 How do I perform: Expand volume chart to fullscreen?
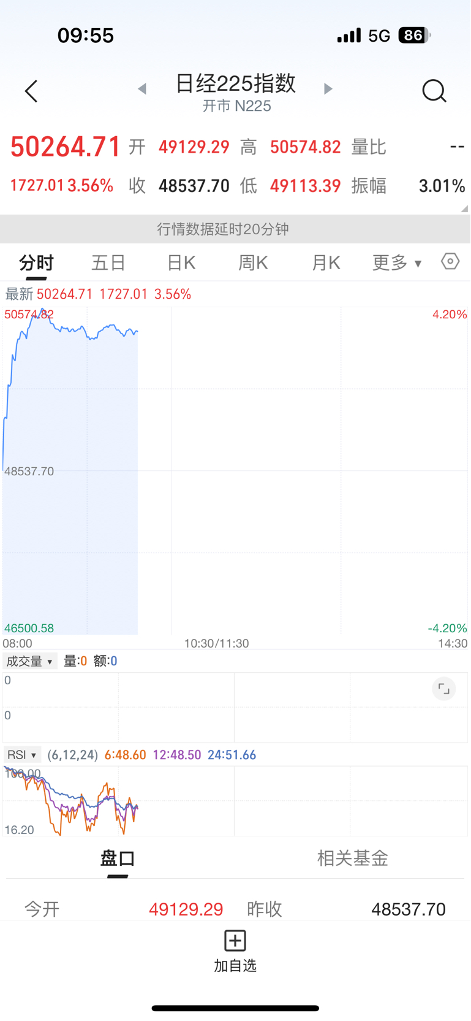coord(443,689)
